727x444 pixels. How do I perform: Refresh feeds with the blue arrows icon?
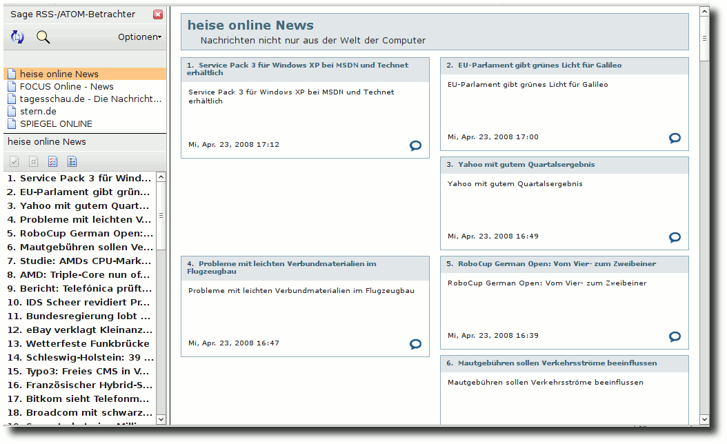pos(18,37)
